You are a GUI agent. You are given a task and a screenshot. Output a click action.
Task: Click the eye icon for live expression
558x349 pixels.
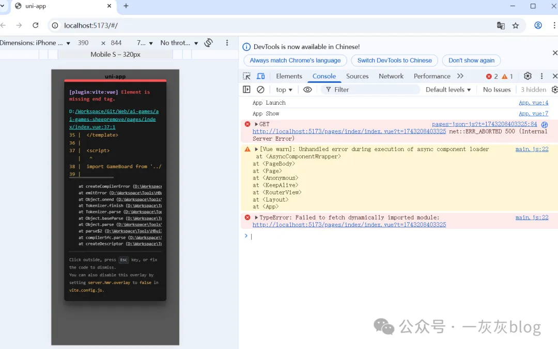[x=307, y=90]
